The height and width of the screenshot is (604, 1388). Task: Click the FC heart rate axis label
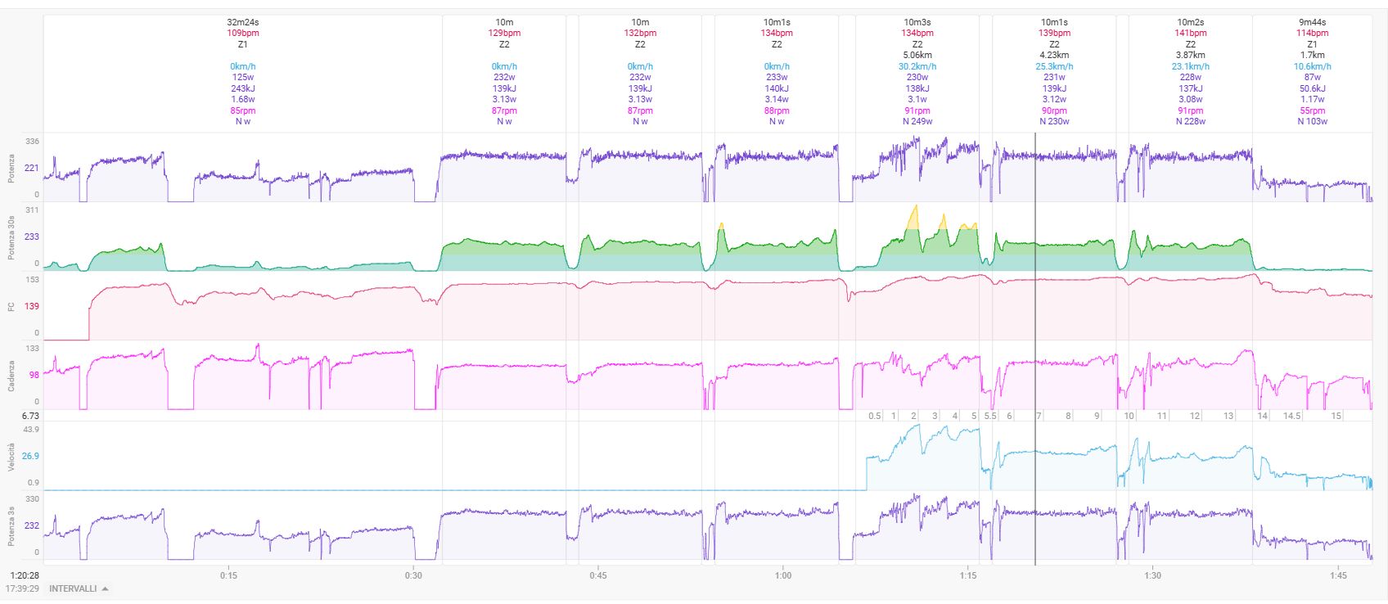pos(11,306)
